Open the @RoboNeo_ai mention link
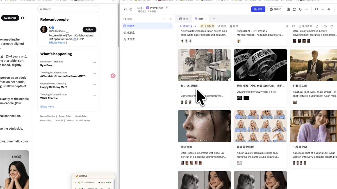The height and width of the screenshot is (189, 337). coord(57,43)
